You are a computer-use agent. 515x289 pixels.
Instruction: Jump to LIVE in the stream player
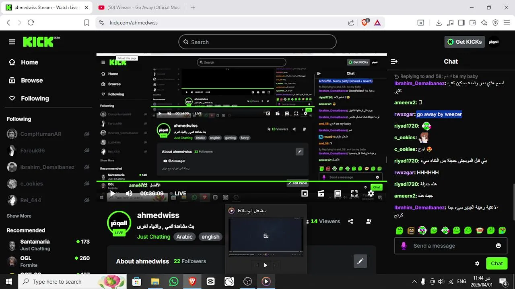pyautogui.click(x=178, y=193)
